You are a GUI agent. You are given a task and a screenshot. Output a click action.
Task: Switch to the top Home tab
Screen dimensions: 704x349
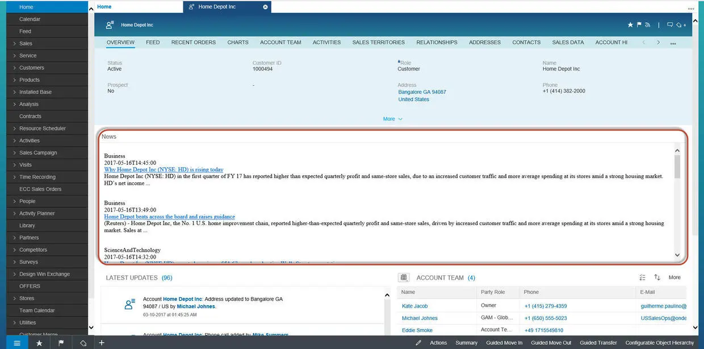104,7
